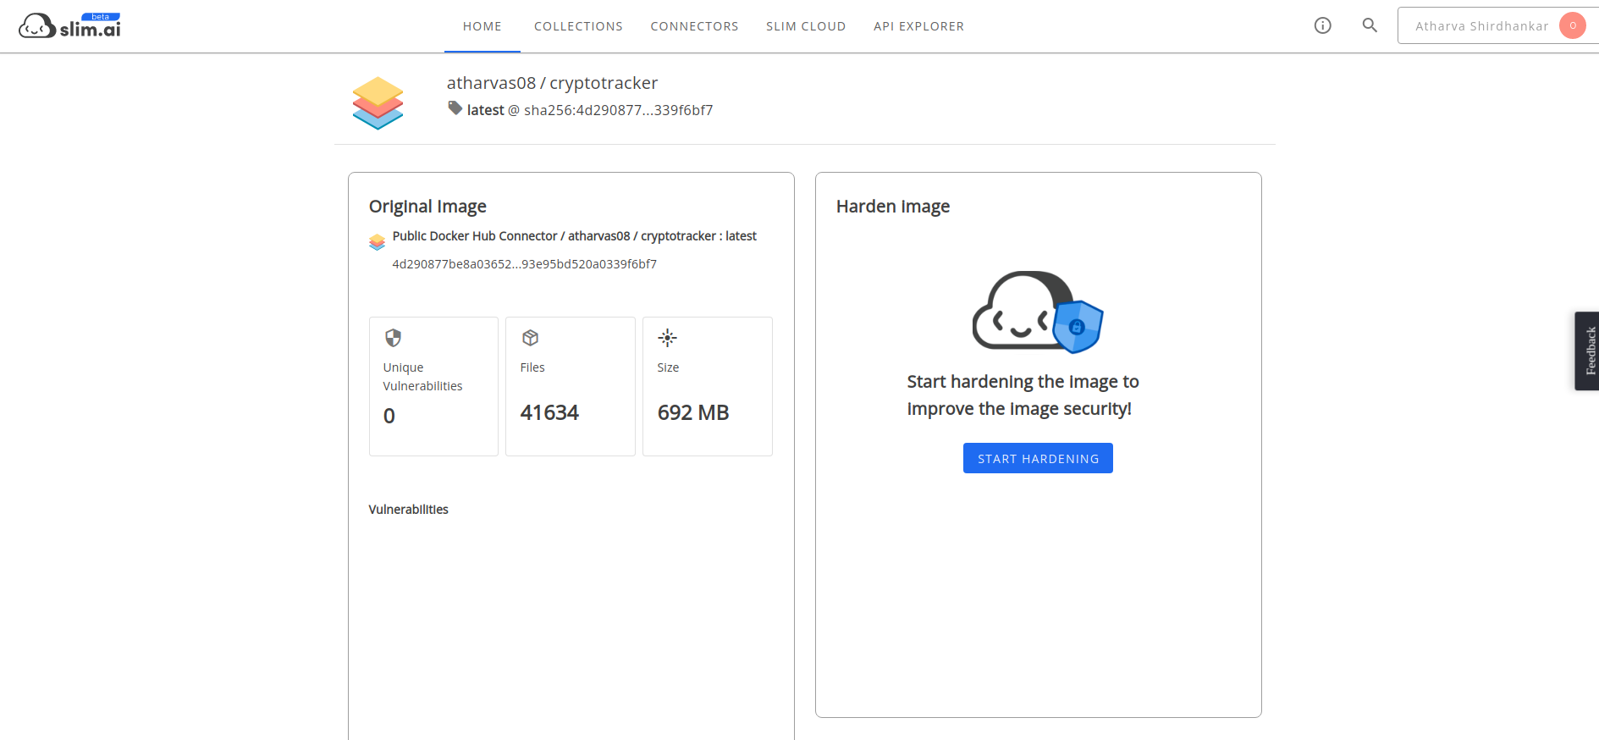The width and height of the screenshot is (1599, 740).
Task: Open the Connectors tab
Action: click(x=694, y=26)
